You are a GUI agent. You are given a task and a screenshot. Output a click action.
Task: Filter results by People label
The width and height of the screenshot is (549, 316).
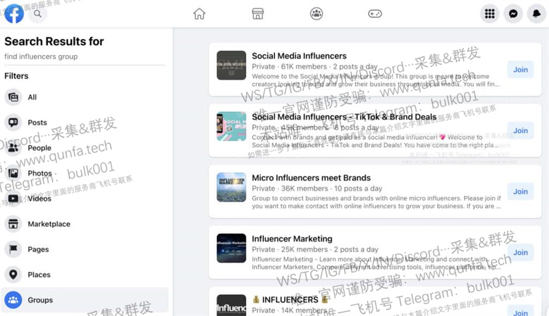[40, 148]
